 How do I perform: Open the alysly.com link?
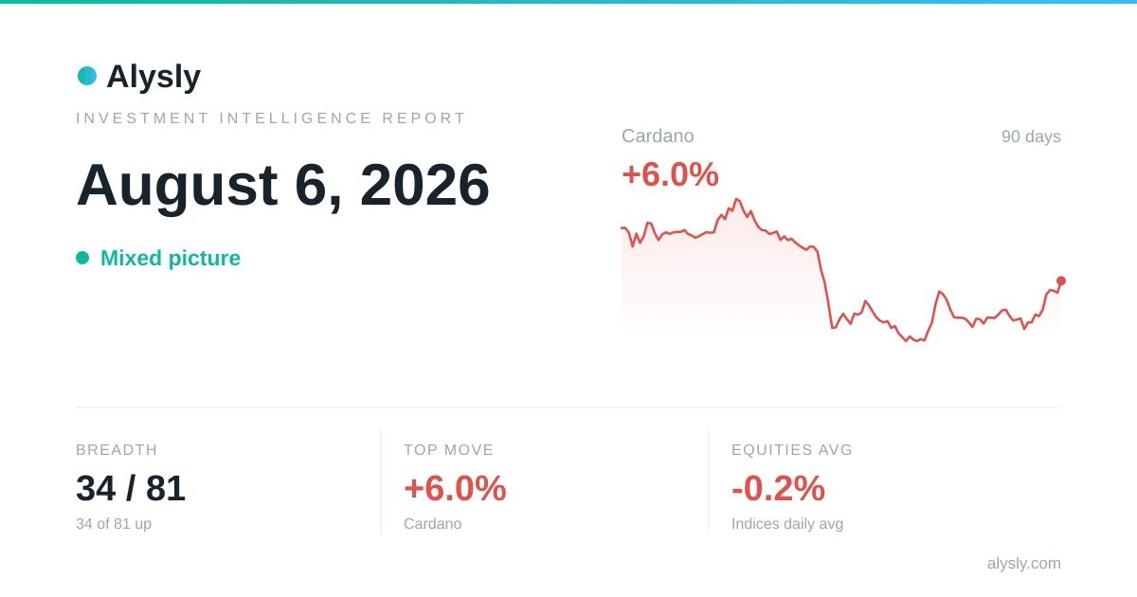[1024, 563]
